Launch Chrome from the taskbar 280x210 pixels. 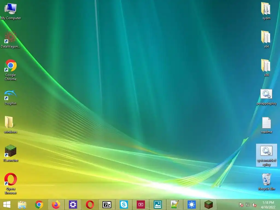(x=39, y=205)
